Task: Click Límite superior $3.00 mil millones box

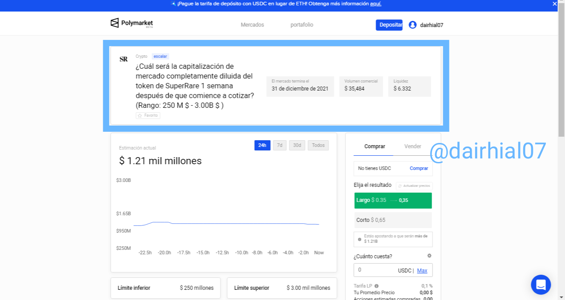Action: click(x=282, y=288)
